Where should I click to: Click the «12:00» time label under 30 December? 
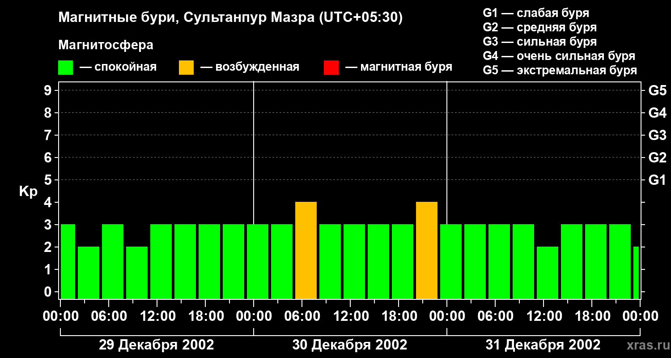pos(350,316)
